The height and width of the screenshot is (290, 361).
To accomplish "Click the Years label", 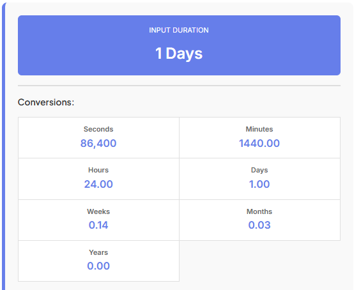I will tap(98, 252).
